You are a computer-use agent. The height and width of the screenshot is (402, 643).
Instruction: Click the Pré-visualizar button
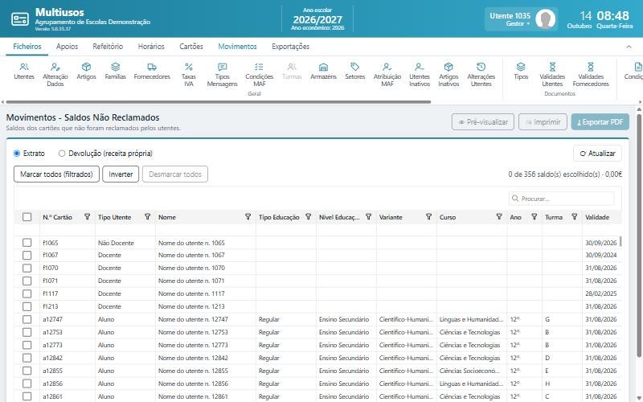tap(483, 122)
